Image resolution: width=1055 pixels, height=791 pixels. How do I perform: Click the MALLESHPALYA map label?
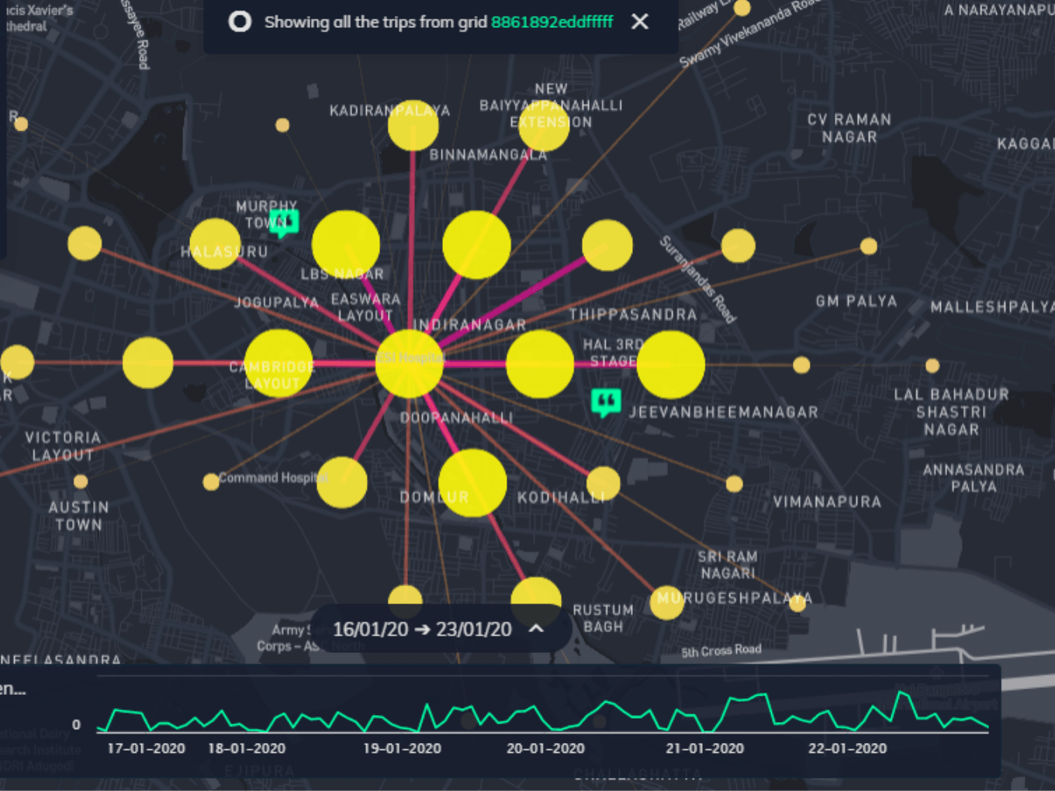click(992, 307)
